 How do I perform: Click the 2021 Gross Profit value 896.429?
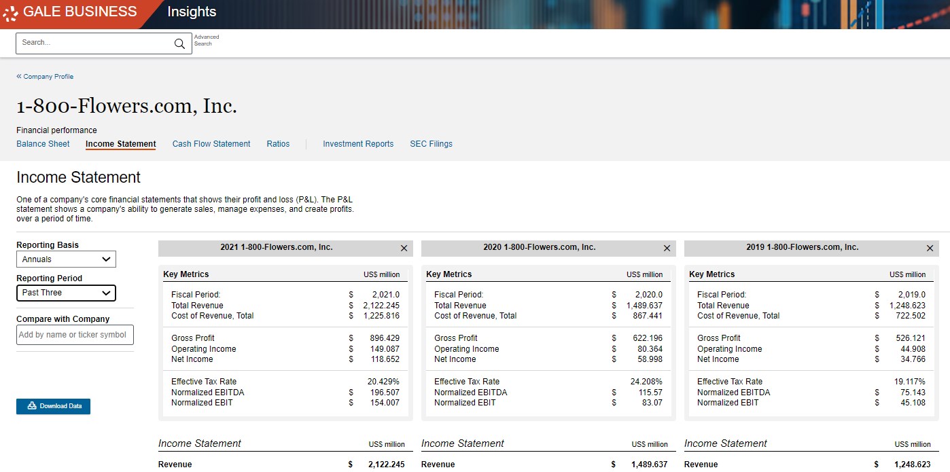coord(385,338)
